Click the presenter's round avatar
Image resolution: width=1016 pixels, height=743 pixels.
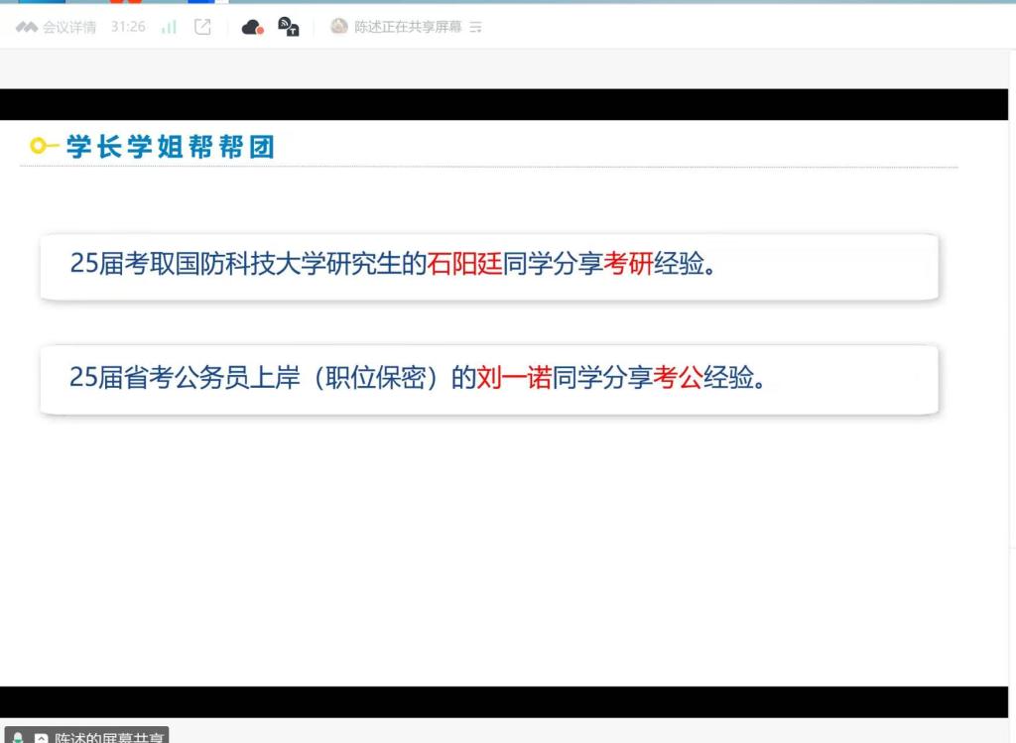tap(339, 27)
